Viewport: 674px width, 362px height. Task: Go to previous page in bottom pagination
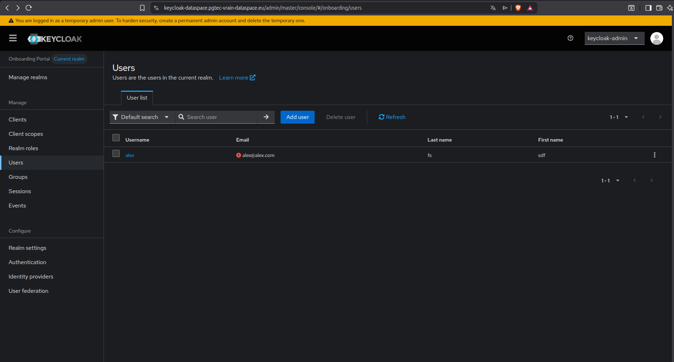click(635, 180)
